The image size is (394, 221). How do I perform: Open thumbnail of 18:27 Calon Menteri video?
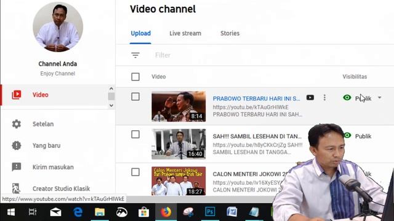[x=179, y=181]
